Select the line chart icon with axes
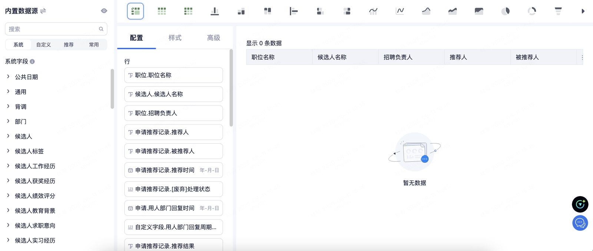 tap(400, 11)
